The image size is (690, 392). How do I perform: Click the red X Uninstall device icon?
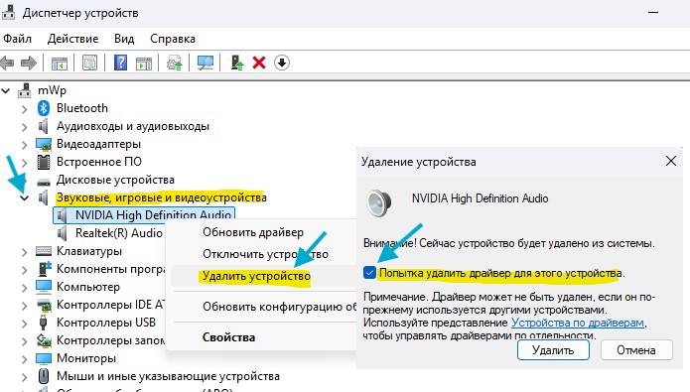259,63
